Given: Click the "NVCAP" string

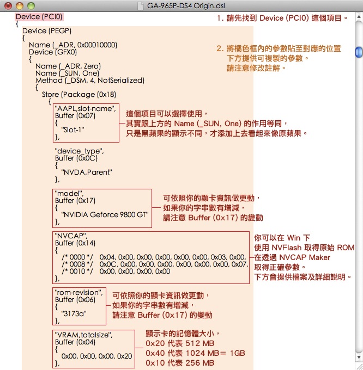Looking at the screenshot, I should click(71, 236).
